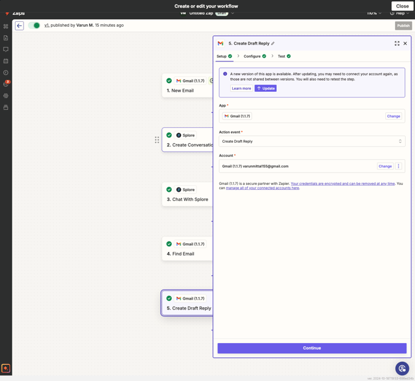
Task: Switch to the Configure tab
Action: point(255,56)
